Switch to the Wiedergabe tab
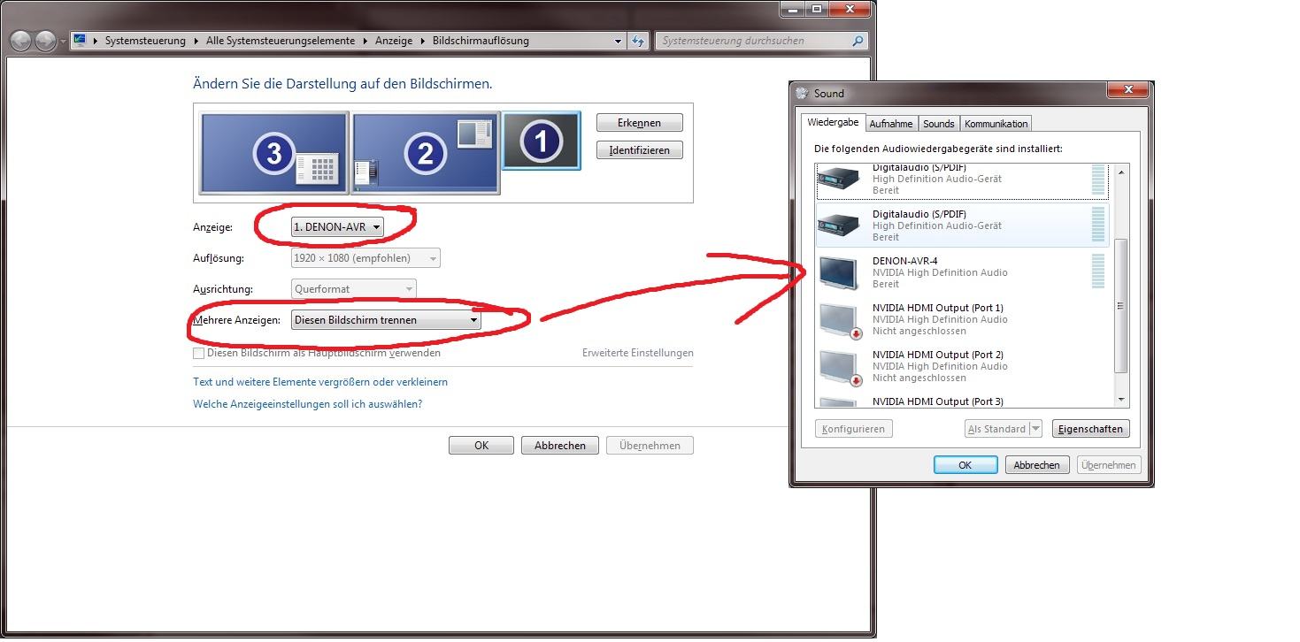Image resolution: width=1300 pixels, height=642 pixels. point(833,123)
